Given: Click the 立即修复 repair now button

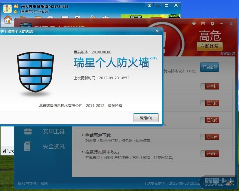Looking at the screenshot, I should 210,46.
